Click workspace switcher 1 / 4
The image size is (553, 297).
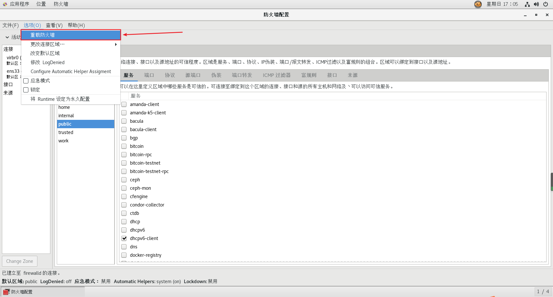coord(543,292)
